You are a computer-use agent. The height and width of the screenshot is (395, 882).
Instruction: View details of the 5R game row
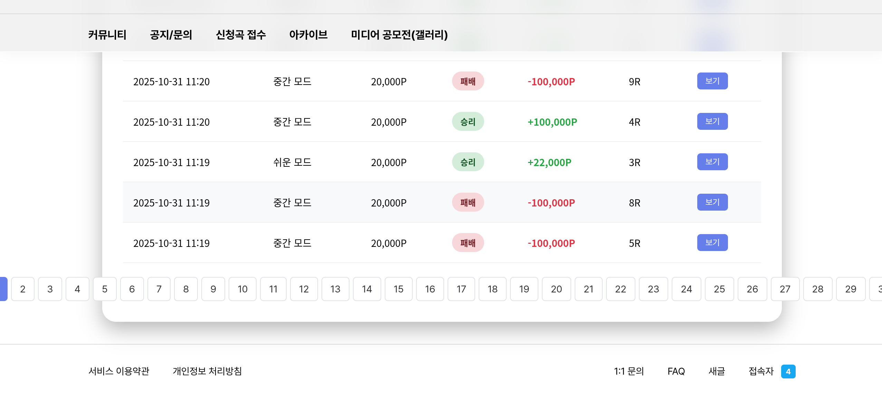click(x=712, y=243)
